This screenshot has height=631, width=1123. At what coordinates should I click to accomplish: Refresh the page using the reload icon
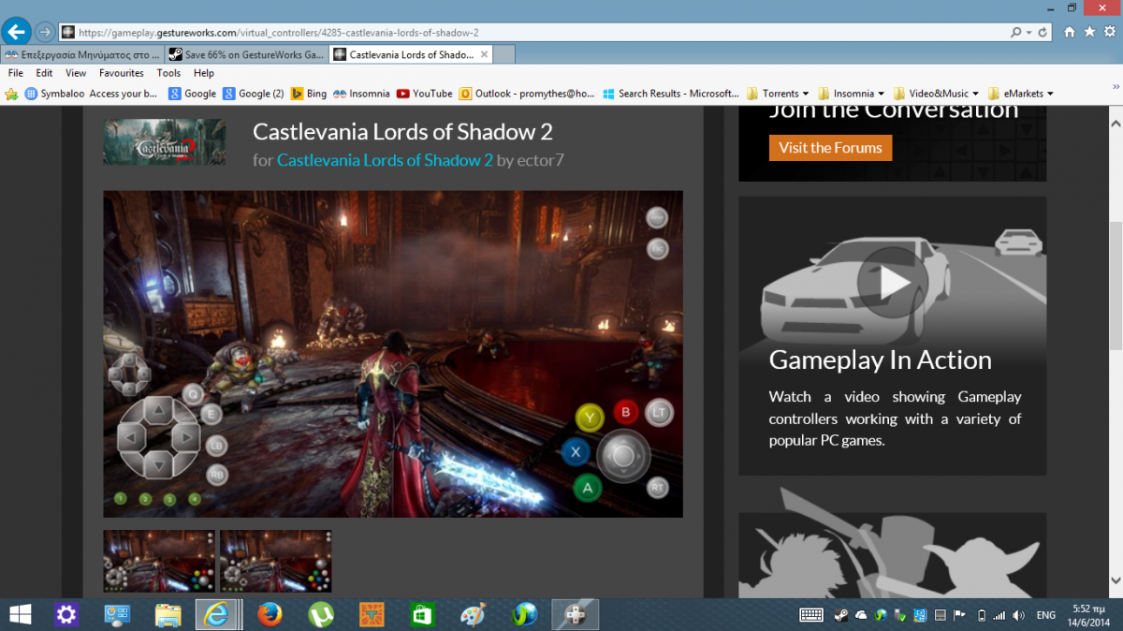[1044, 32]
